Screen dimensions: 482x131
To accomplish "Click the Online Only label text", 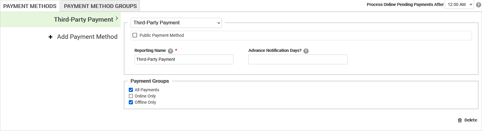I will (145, 96).
